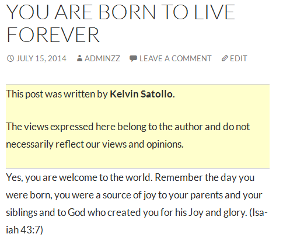Select the LEAVE A COMMENT link
Screen dimensions: 283x241
point(175,58)
